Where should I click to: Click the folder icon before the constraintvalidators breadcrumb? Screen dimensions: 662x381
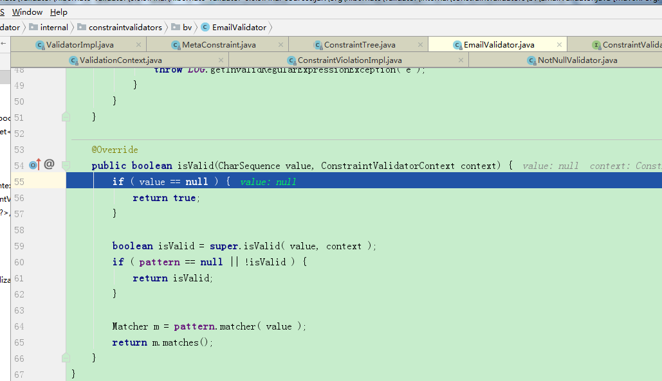point(82,27)
